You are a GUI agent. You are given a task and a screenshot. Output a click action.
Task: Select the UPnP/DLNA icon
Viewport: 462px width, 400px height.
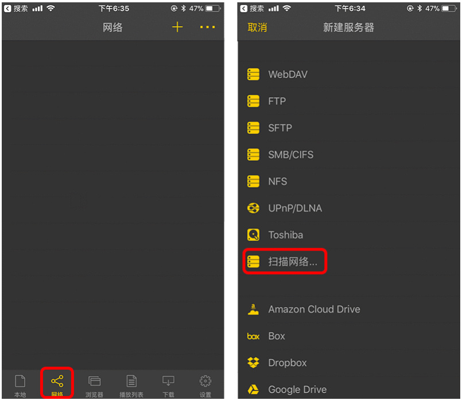253,208
